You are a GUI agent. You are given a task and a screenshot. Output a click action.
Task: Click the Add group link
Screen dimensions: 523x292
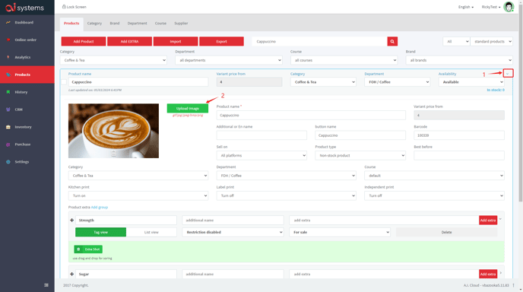tap(100, 208)
